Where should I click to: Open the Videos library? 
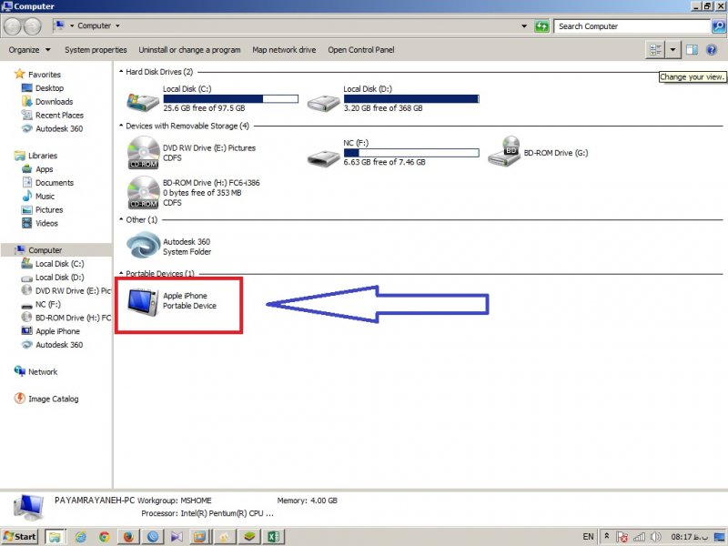(46, 223)
